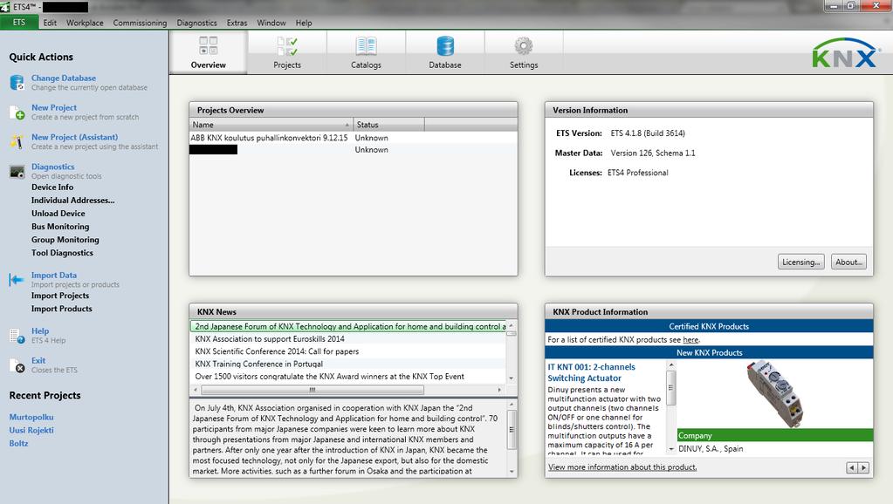
Task: Click the Import Data quick action link
Action: pyautogui.click(x=54, y=276)
